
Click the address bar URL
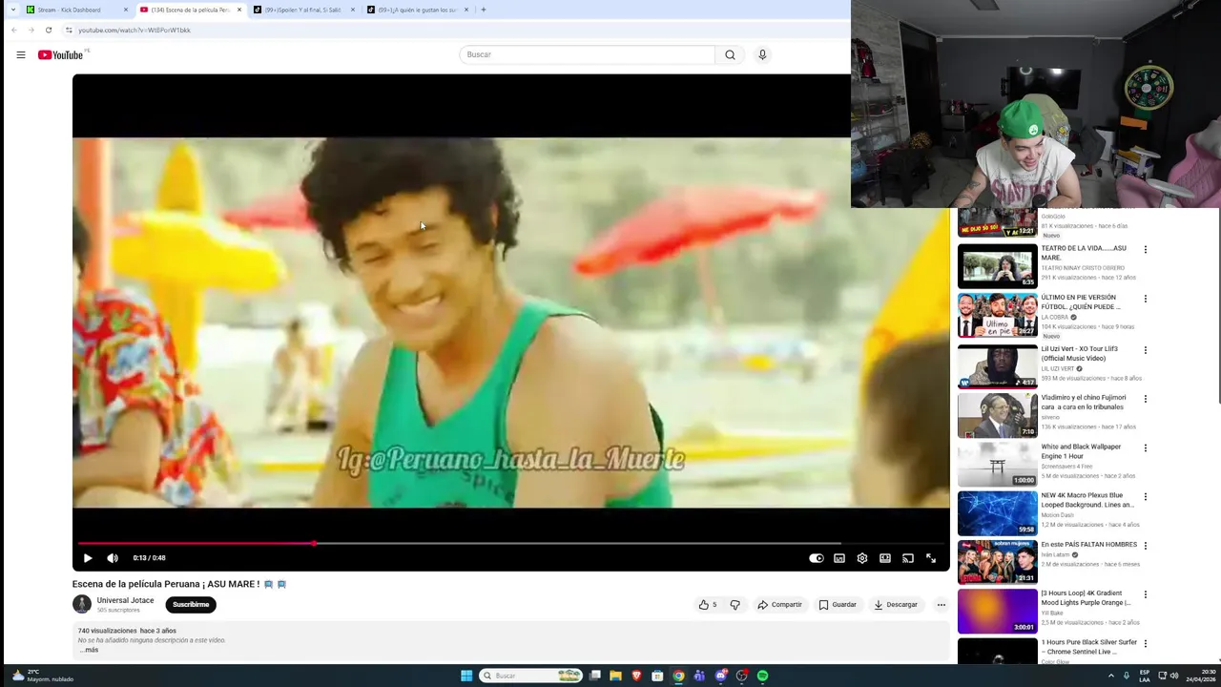(135, 30)
